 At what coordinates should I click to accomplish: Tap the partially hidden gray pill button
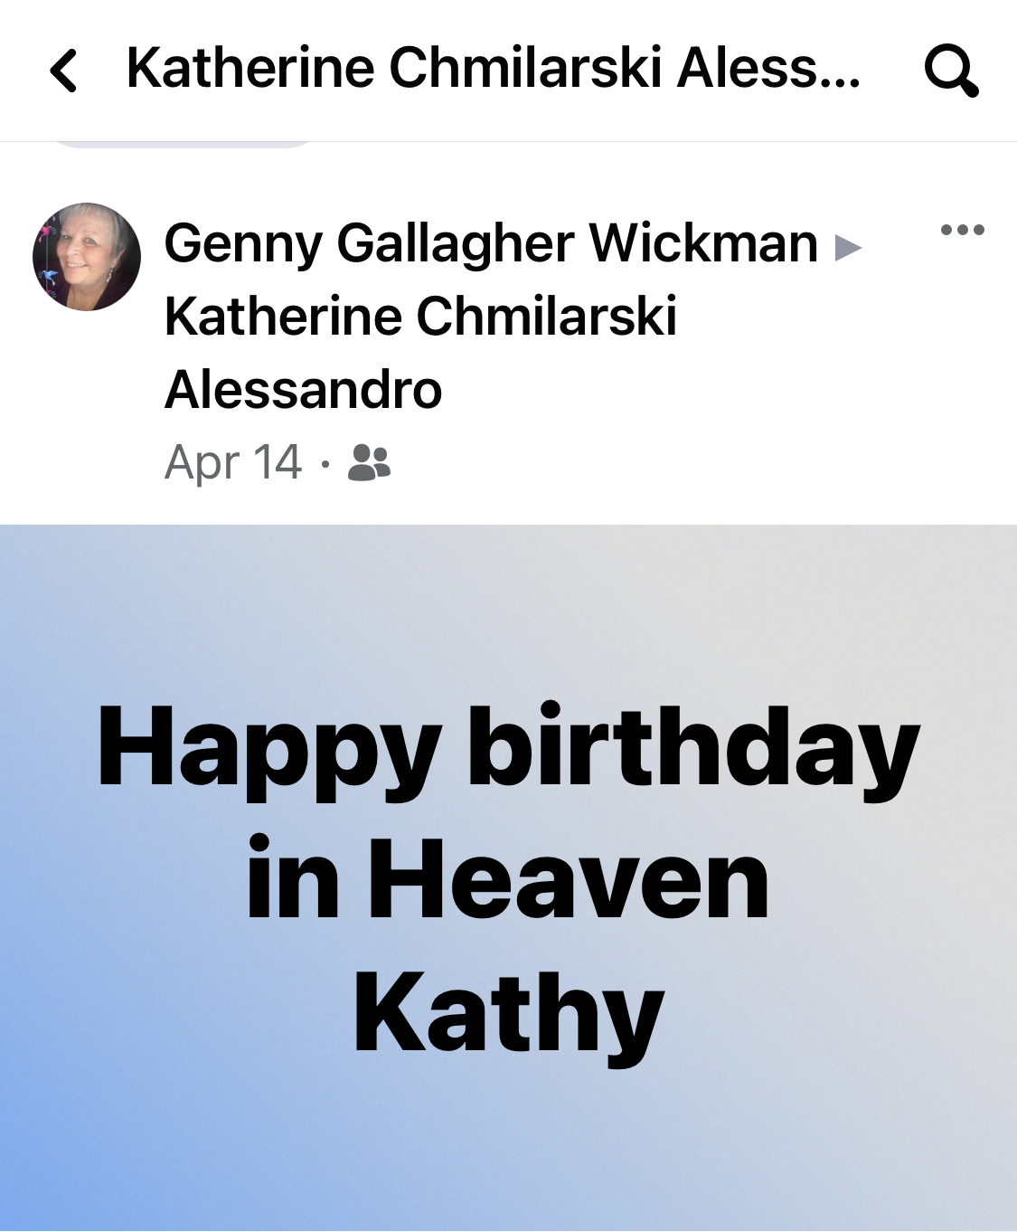(181, 144)
